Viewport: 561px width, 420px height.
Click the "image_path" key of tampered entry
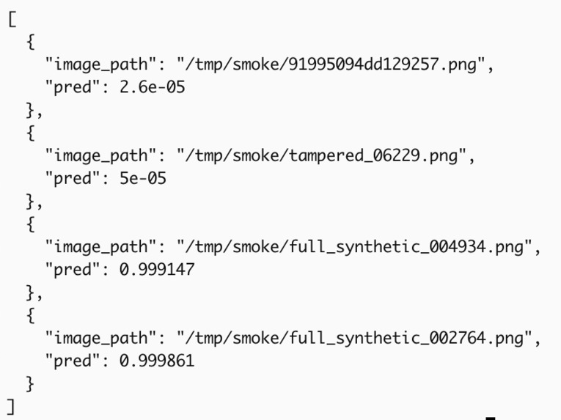tap(100, 156)
